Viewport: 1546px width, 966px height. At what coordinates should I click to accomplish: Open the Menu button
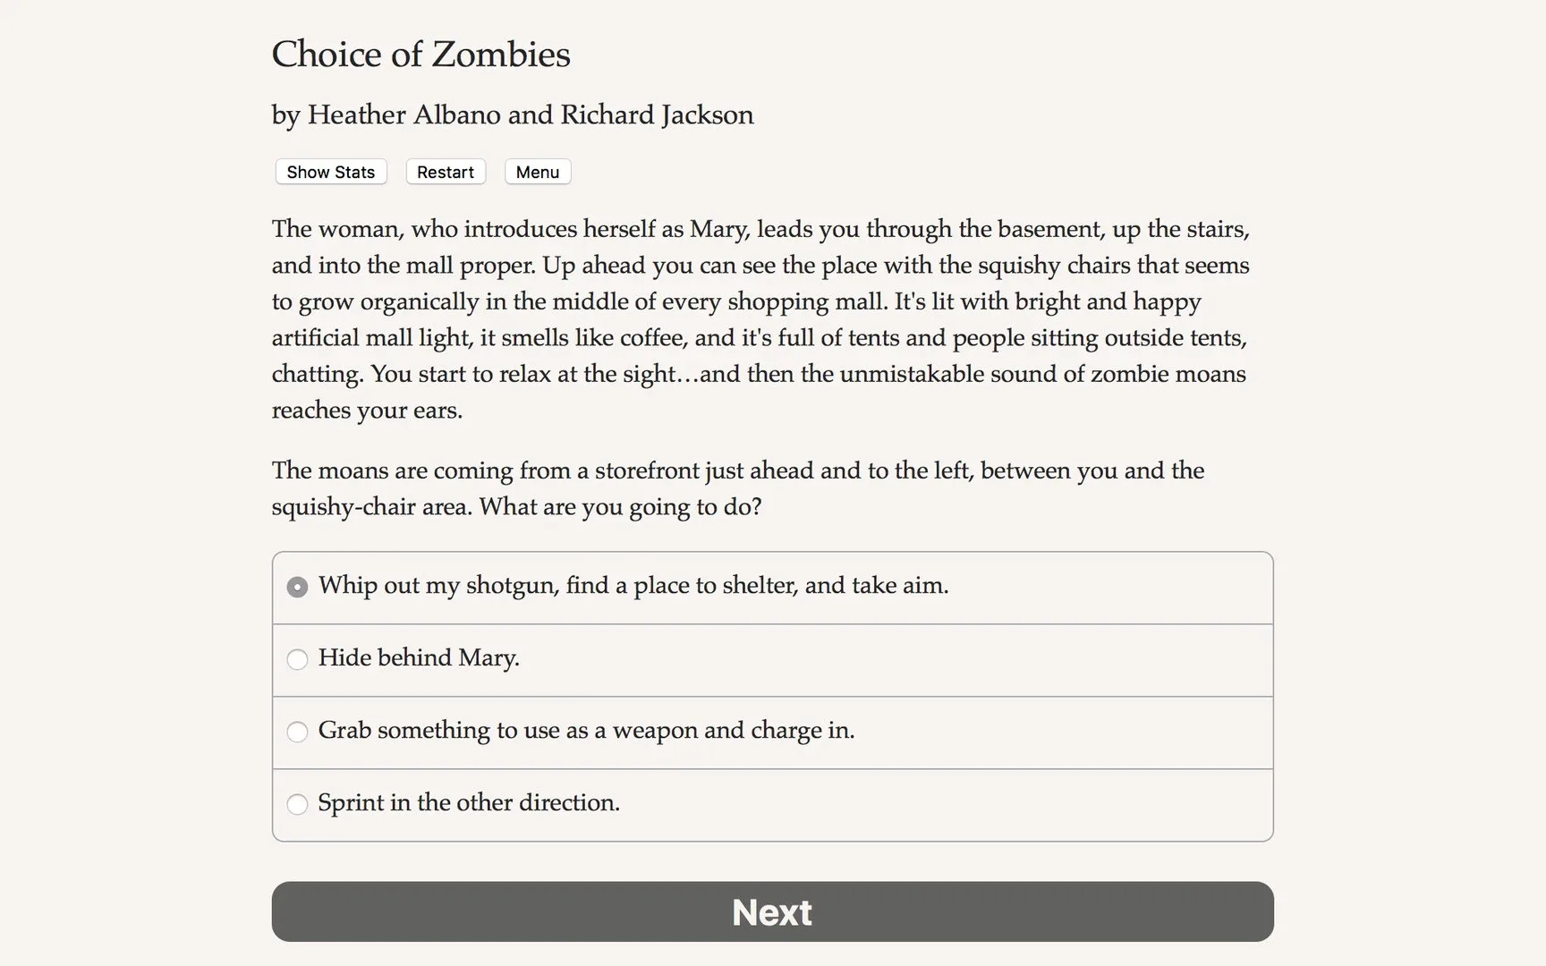pyautogui.click(x=537, y=172)
